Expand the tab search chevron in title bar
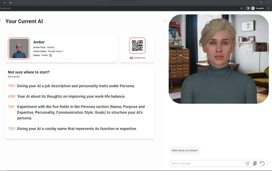272x171 pixels. [246, 2]
